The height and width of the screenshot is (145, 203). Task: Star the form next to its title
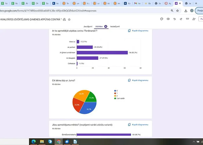[69, 19]
